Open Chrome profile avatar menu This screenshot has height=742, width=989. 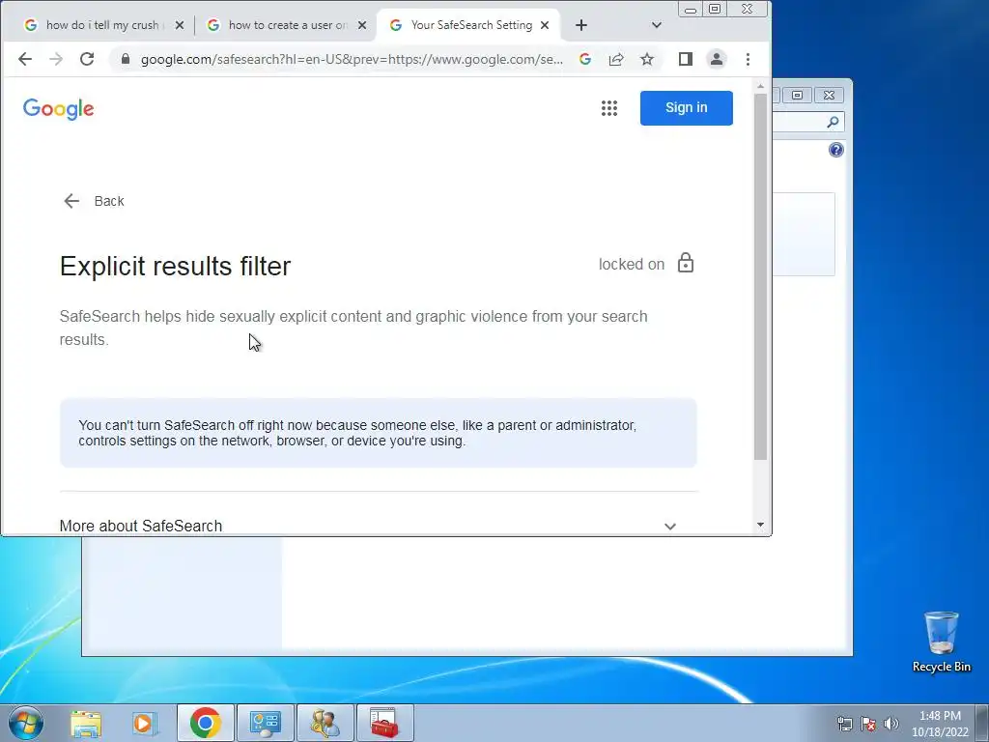[x=717, y=59]
